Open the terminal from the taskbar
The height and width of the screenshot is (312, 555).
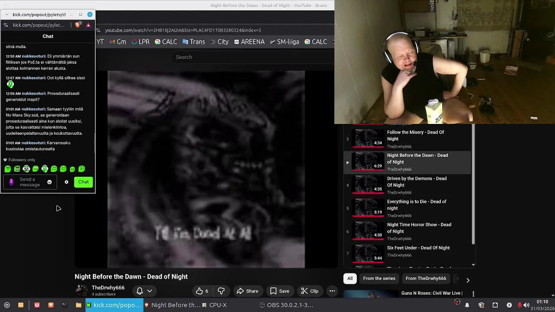(x=65, y=305)
